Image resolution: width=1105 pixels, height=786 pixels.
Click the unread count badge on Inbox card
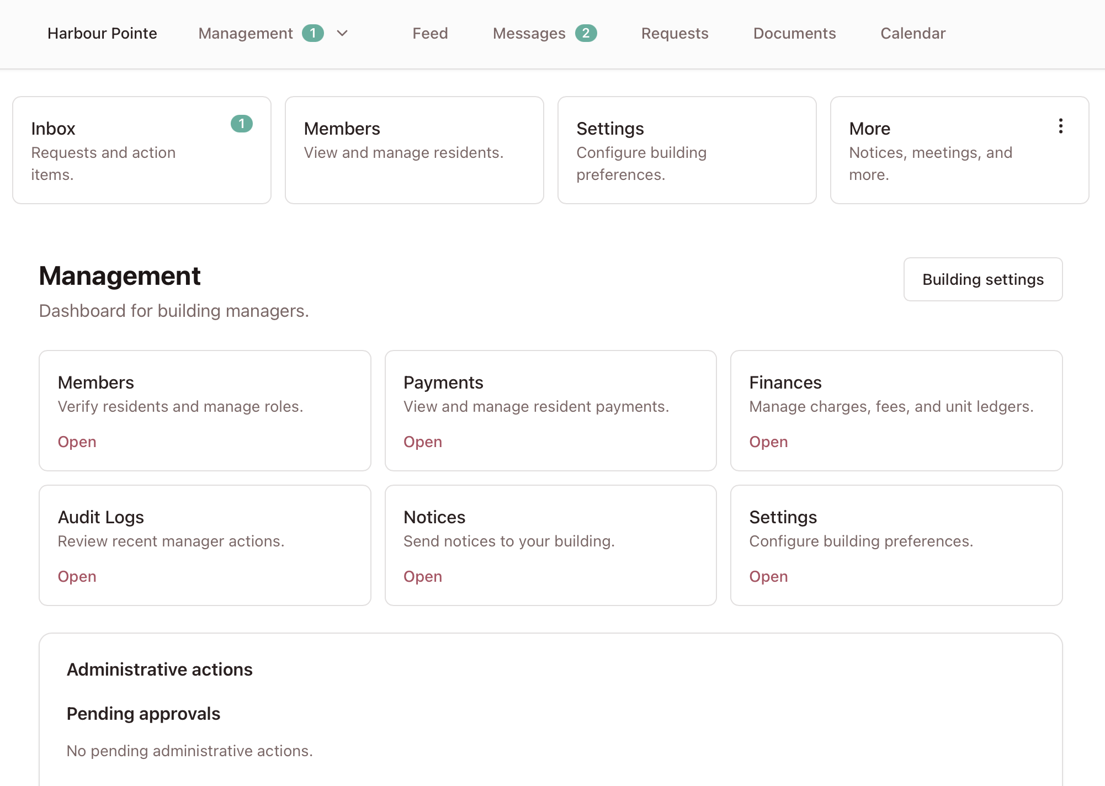[241, 124]
